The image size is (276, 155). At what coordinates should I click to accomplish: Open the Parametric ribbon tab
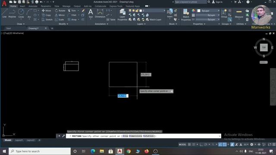pos(46,6)
